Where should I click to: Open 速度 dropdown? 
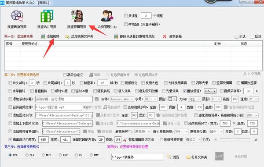[254, 99]
